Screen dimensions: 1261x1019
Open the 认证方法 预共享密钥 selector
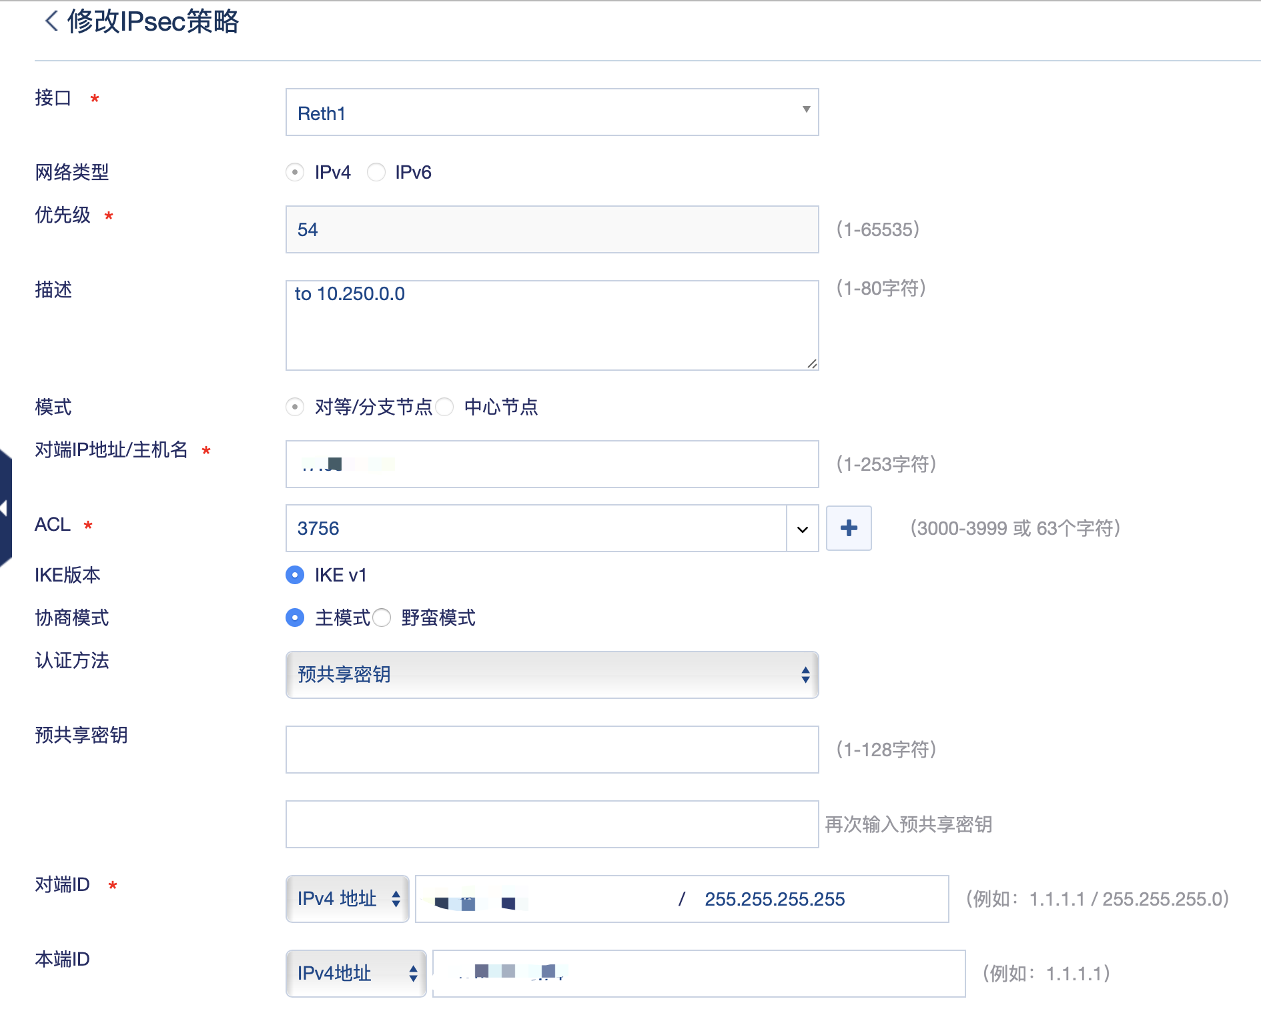click(x=552, y=675)
